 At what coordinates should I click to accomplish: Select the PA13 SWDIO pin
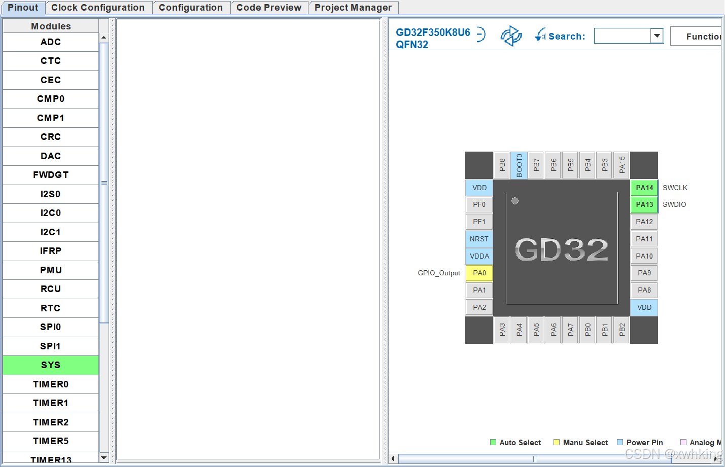pos(644,204)
